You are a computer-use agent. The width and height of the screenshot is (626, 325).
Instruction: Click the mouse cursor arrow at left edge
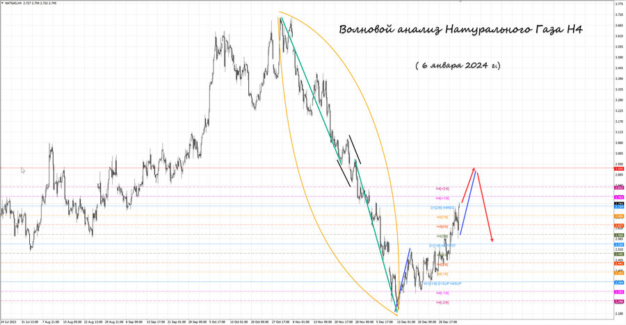click(23, 170)
